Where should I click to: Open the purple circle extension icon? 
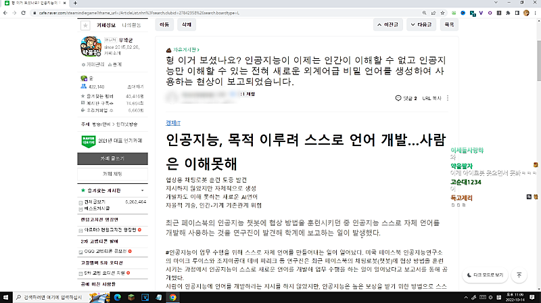(490, 13)
